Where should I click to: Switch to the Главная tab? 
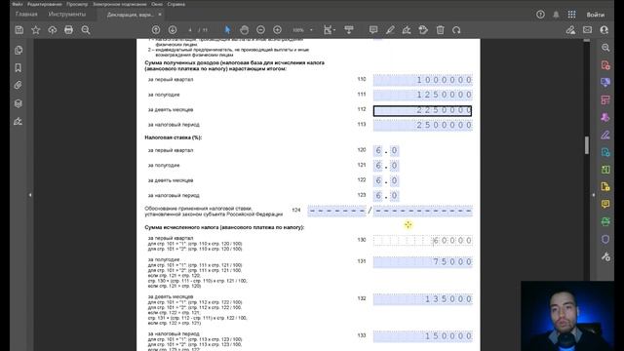click(x=26, y=15)
